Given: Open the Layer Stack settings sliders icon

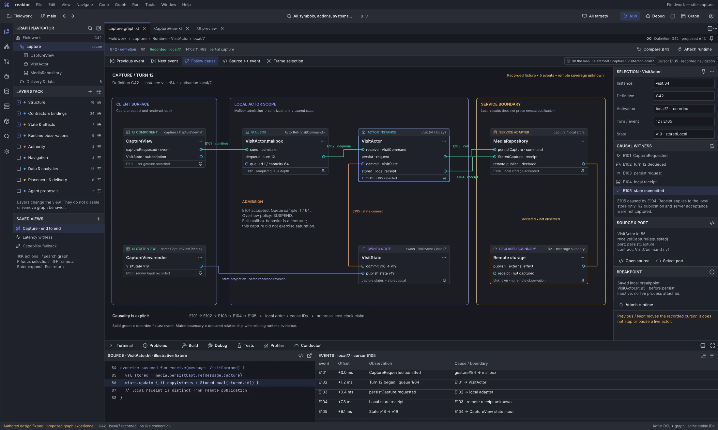Looking at the screenshot, I should 99,91.
